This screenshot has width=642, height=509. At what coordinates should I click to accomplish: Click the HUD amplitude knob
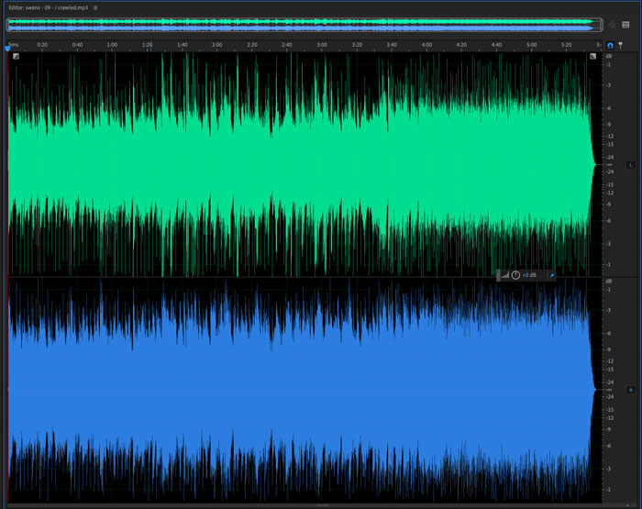coord(515,275)
